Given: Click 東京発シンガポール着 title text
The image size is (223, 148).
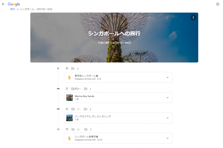Looking at the screenshot, I should tap(86, 76).
